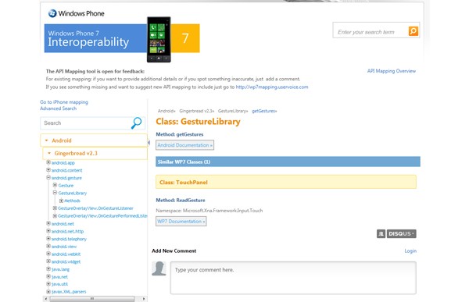The width and height of the screenshot is (469, 302).
Task: Expand the android.widget tree node
Action: tap(48, 261)
